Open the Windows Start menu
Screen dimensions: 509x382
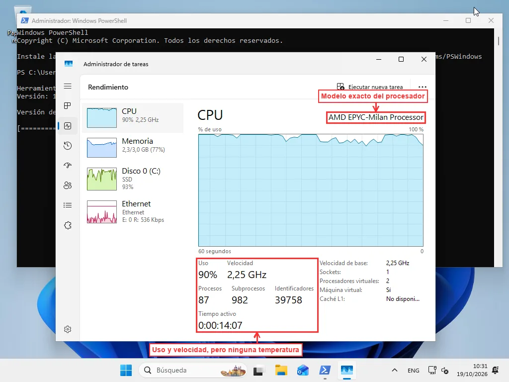click(x=126, y=370)
